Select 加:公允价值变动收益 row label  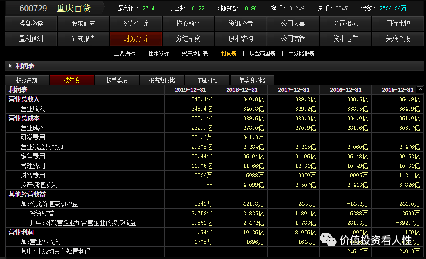tap(49, 204)
